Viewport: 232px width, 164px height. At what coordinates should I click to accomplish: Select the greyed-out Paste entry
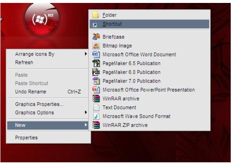(21, 75)
